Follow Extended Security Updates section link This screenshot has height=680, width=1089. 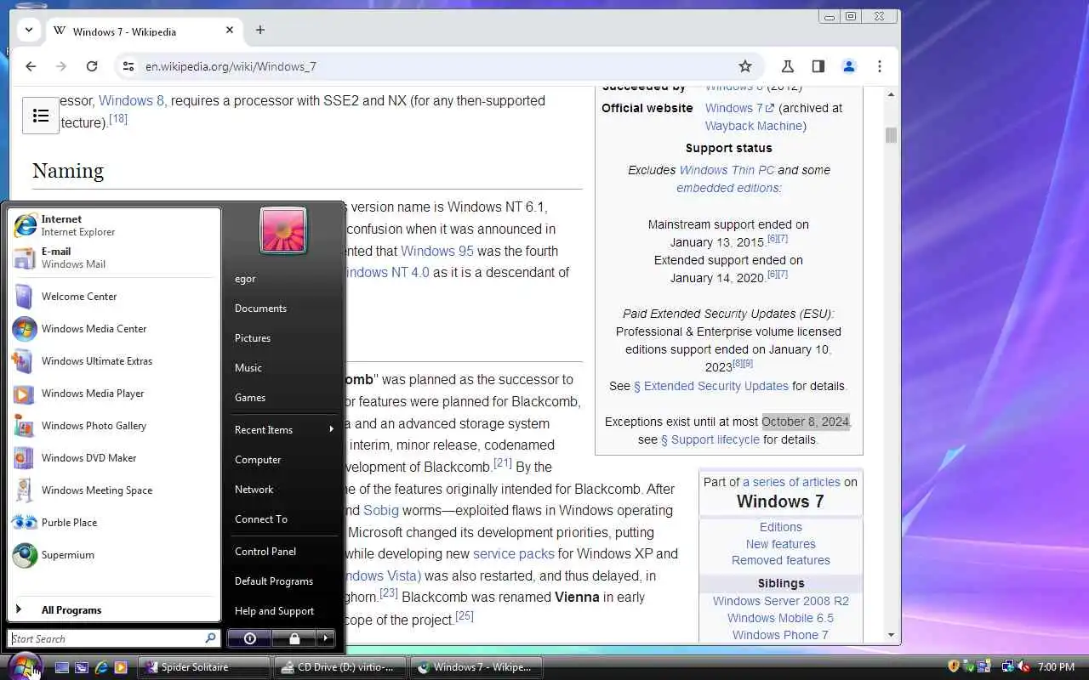[711, 386]
